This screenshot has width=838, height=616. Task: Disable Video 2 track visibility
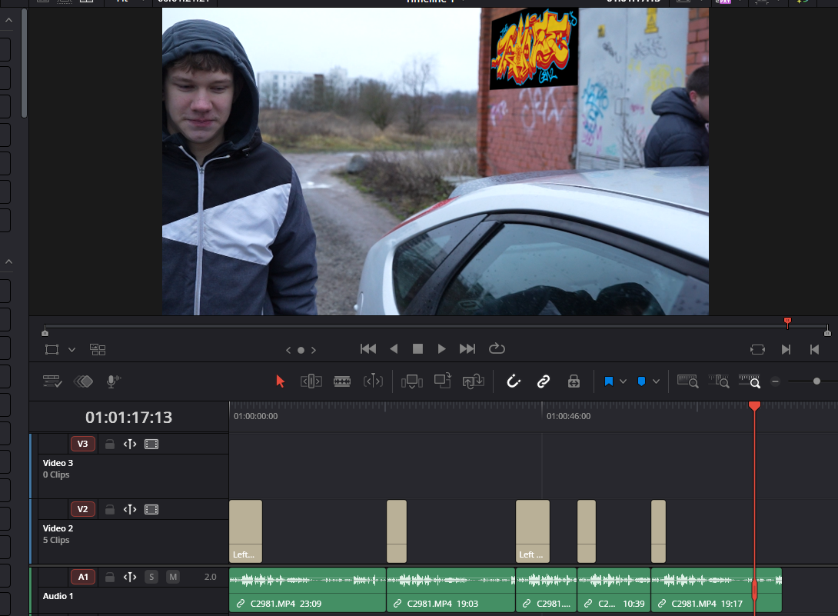tap(151, 510)
